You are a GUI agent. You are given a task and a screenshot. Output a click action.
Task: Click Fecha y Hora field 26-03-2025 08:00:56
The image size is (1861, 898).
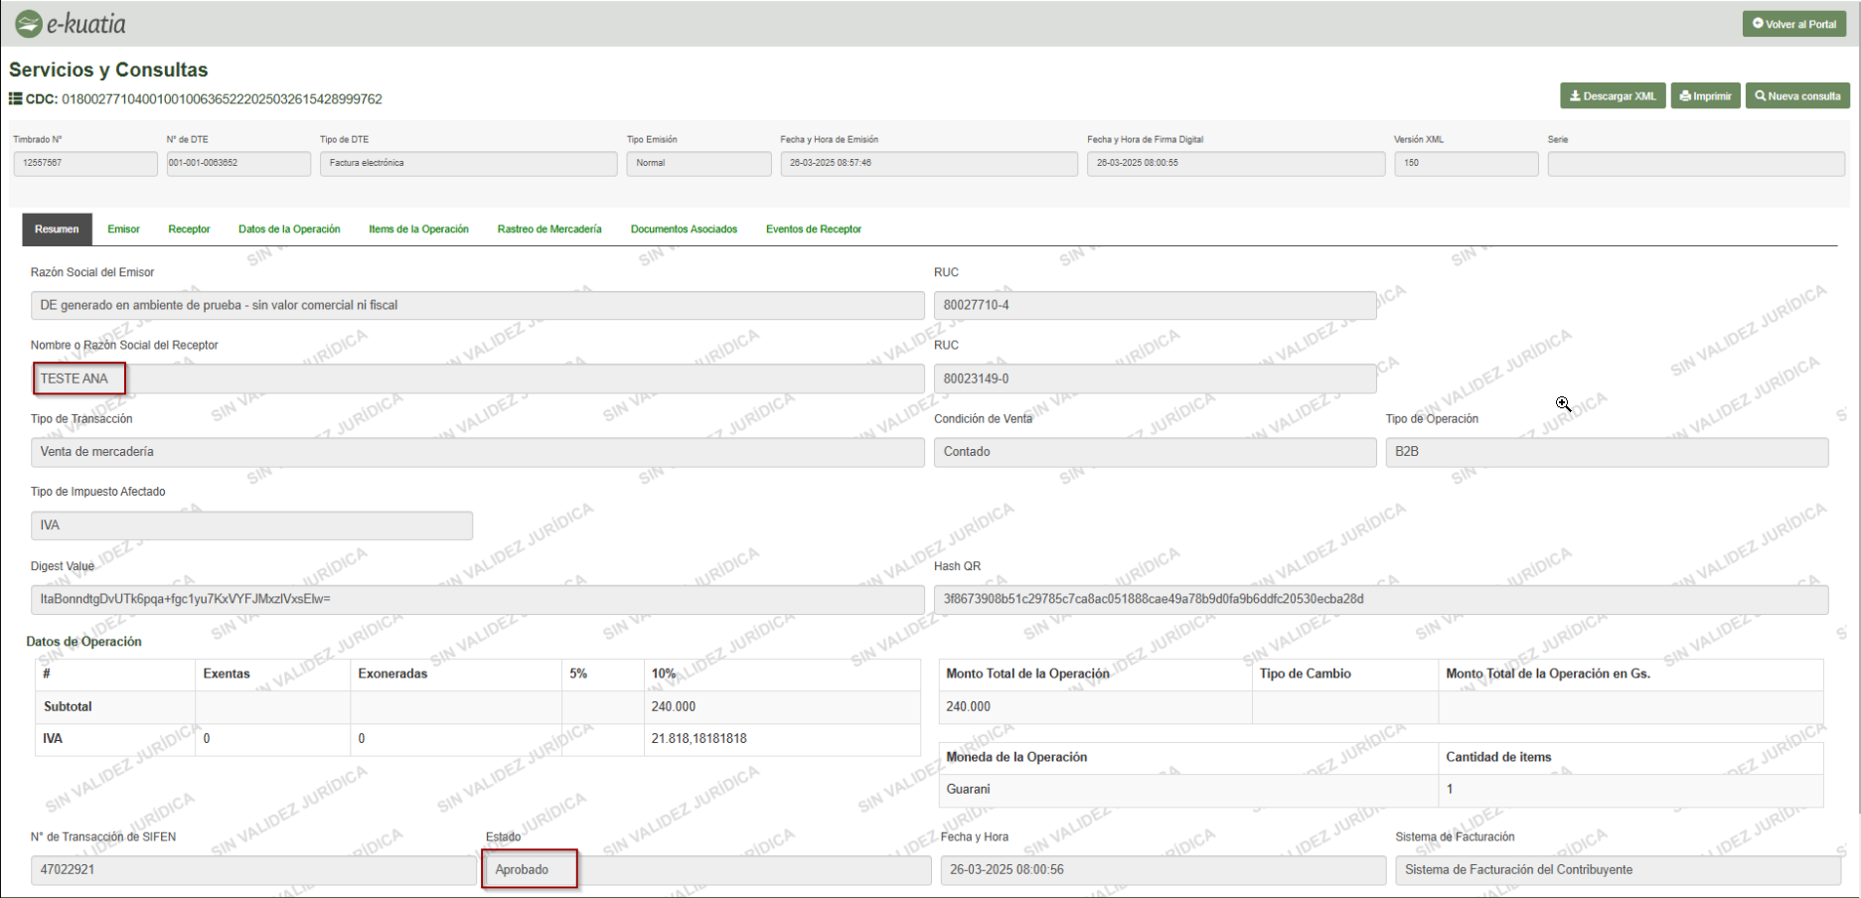coord(1163,870)
